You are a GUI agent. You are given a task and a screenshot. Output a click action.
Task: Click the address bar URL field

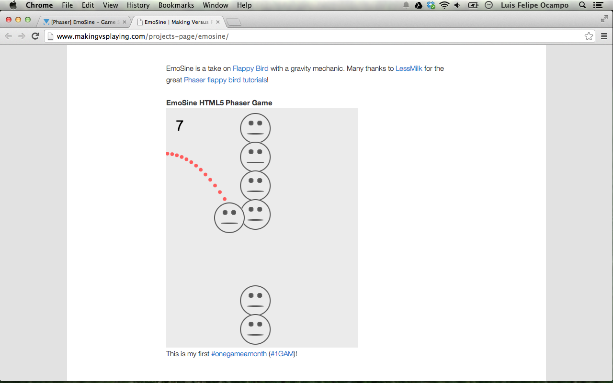pos(319,36)
